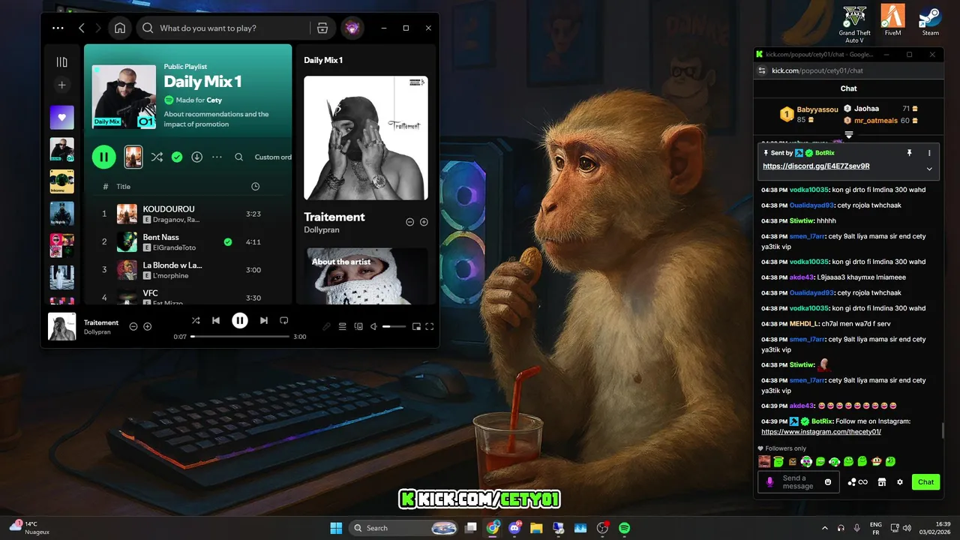Create a new playlist with plus icon

coord(62,85)
